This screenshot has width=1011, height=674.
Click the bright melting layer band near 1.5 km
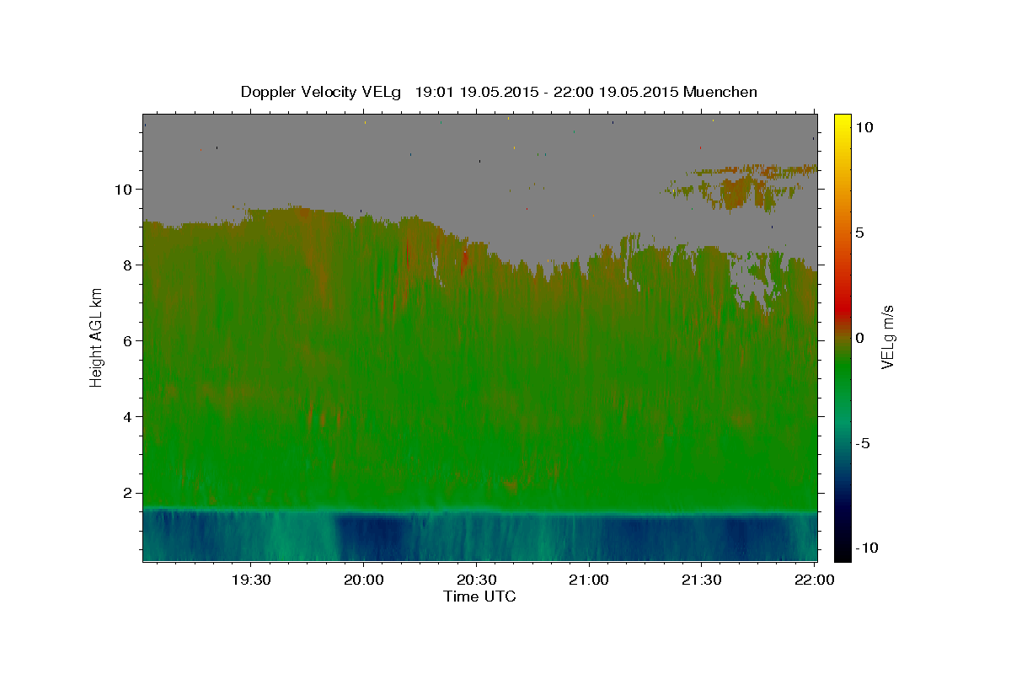coord(479,510)
